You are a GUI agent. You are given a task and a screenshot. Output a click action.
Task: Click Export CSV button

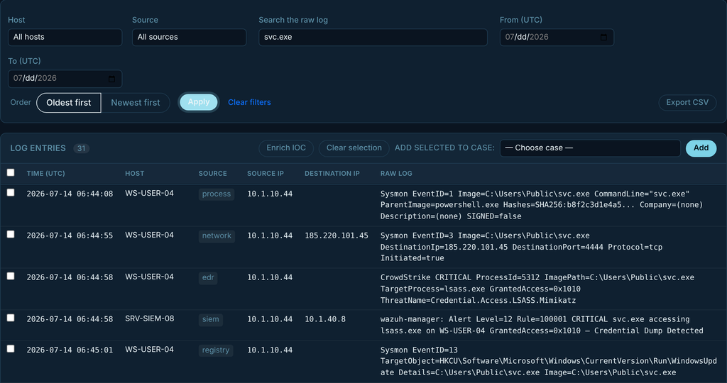687,102
